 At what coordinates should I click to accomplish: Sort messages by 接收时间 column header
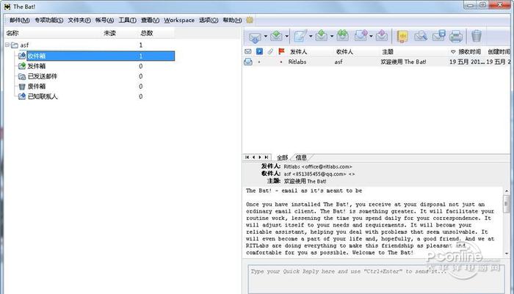pyautogui.click(x=469, y=52)
